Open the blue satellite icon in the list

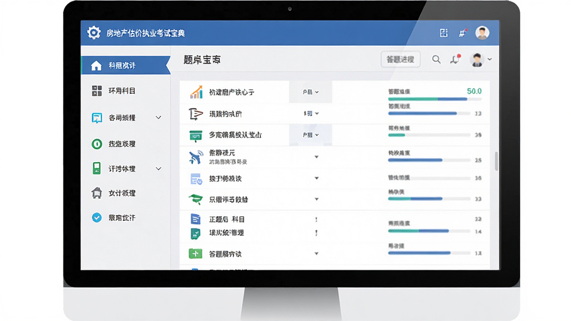196,157
